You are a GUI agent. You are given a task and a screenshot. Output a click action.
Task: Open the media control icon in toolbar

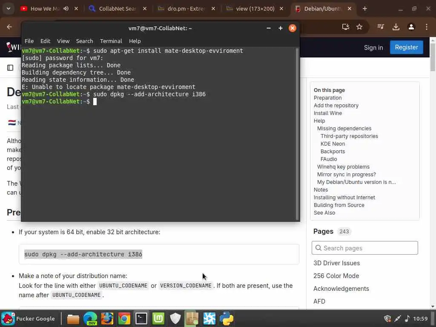pos(381,27)
